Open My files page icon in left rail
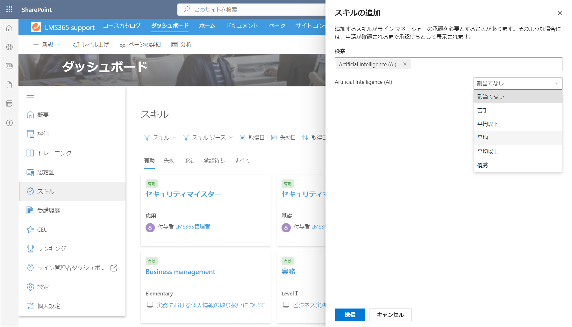 9,85
